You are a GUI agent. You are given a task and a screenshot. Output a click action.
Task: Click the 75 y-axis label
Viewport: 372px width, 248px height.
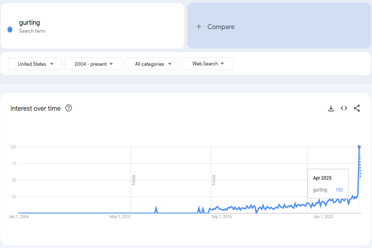(14, 164)
